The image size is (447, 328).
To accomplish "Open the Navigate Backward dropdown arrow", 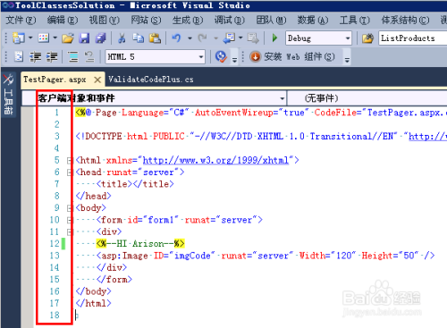I will pos(240,38).
